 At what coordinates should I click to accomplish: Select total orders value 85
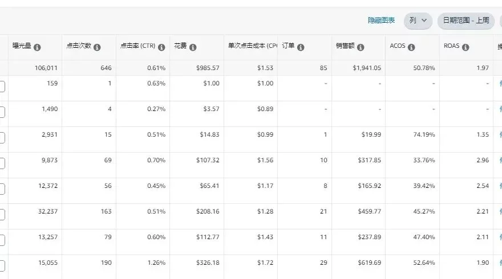tap(323, 68)
